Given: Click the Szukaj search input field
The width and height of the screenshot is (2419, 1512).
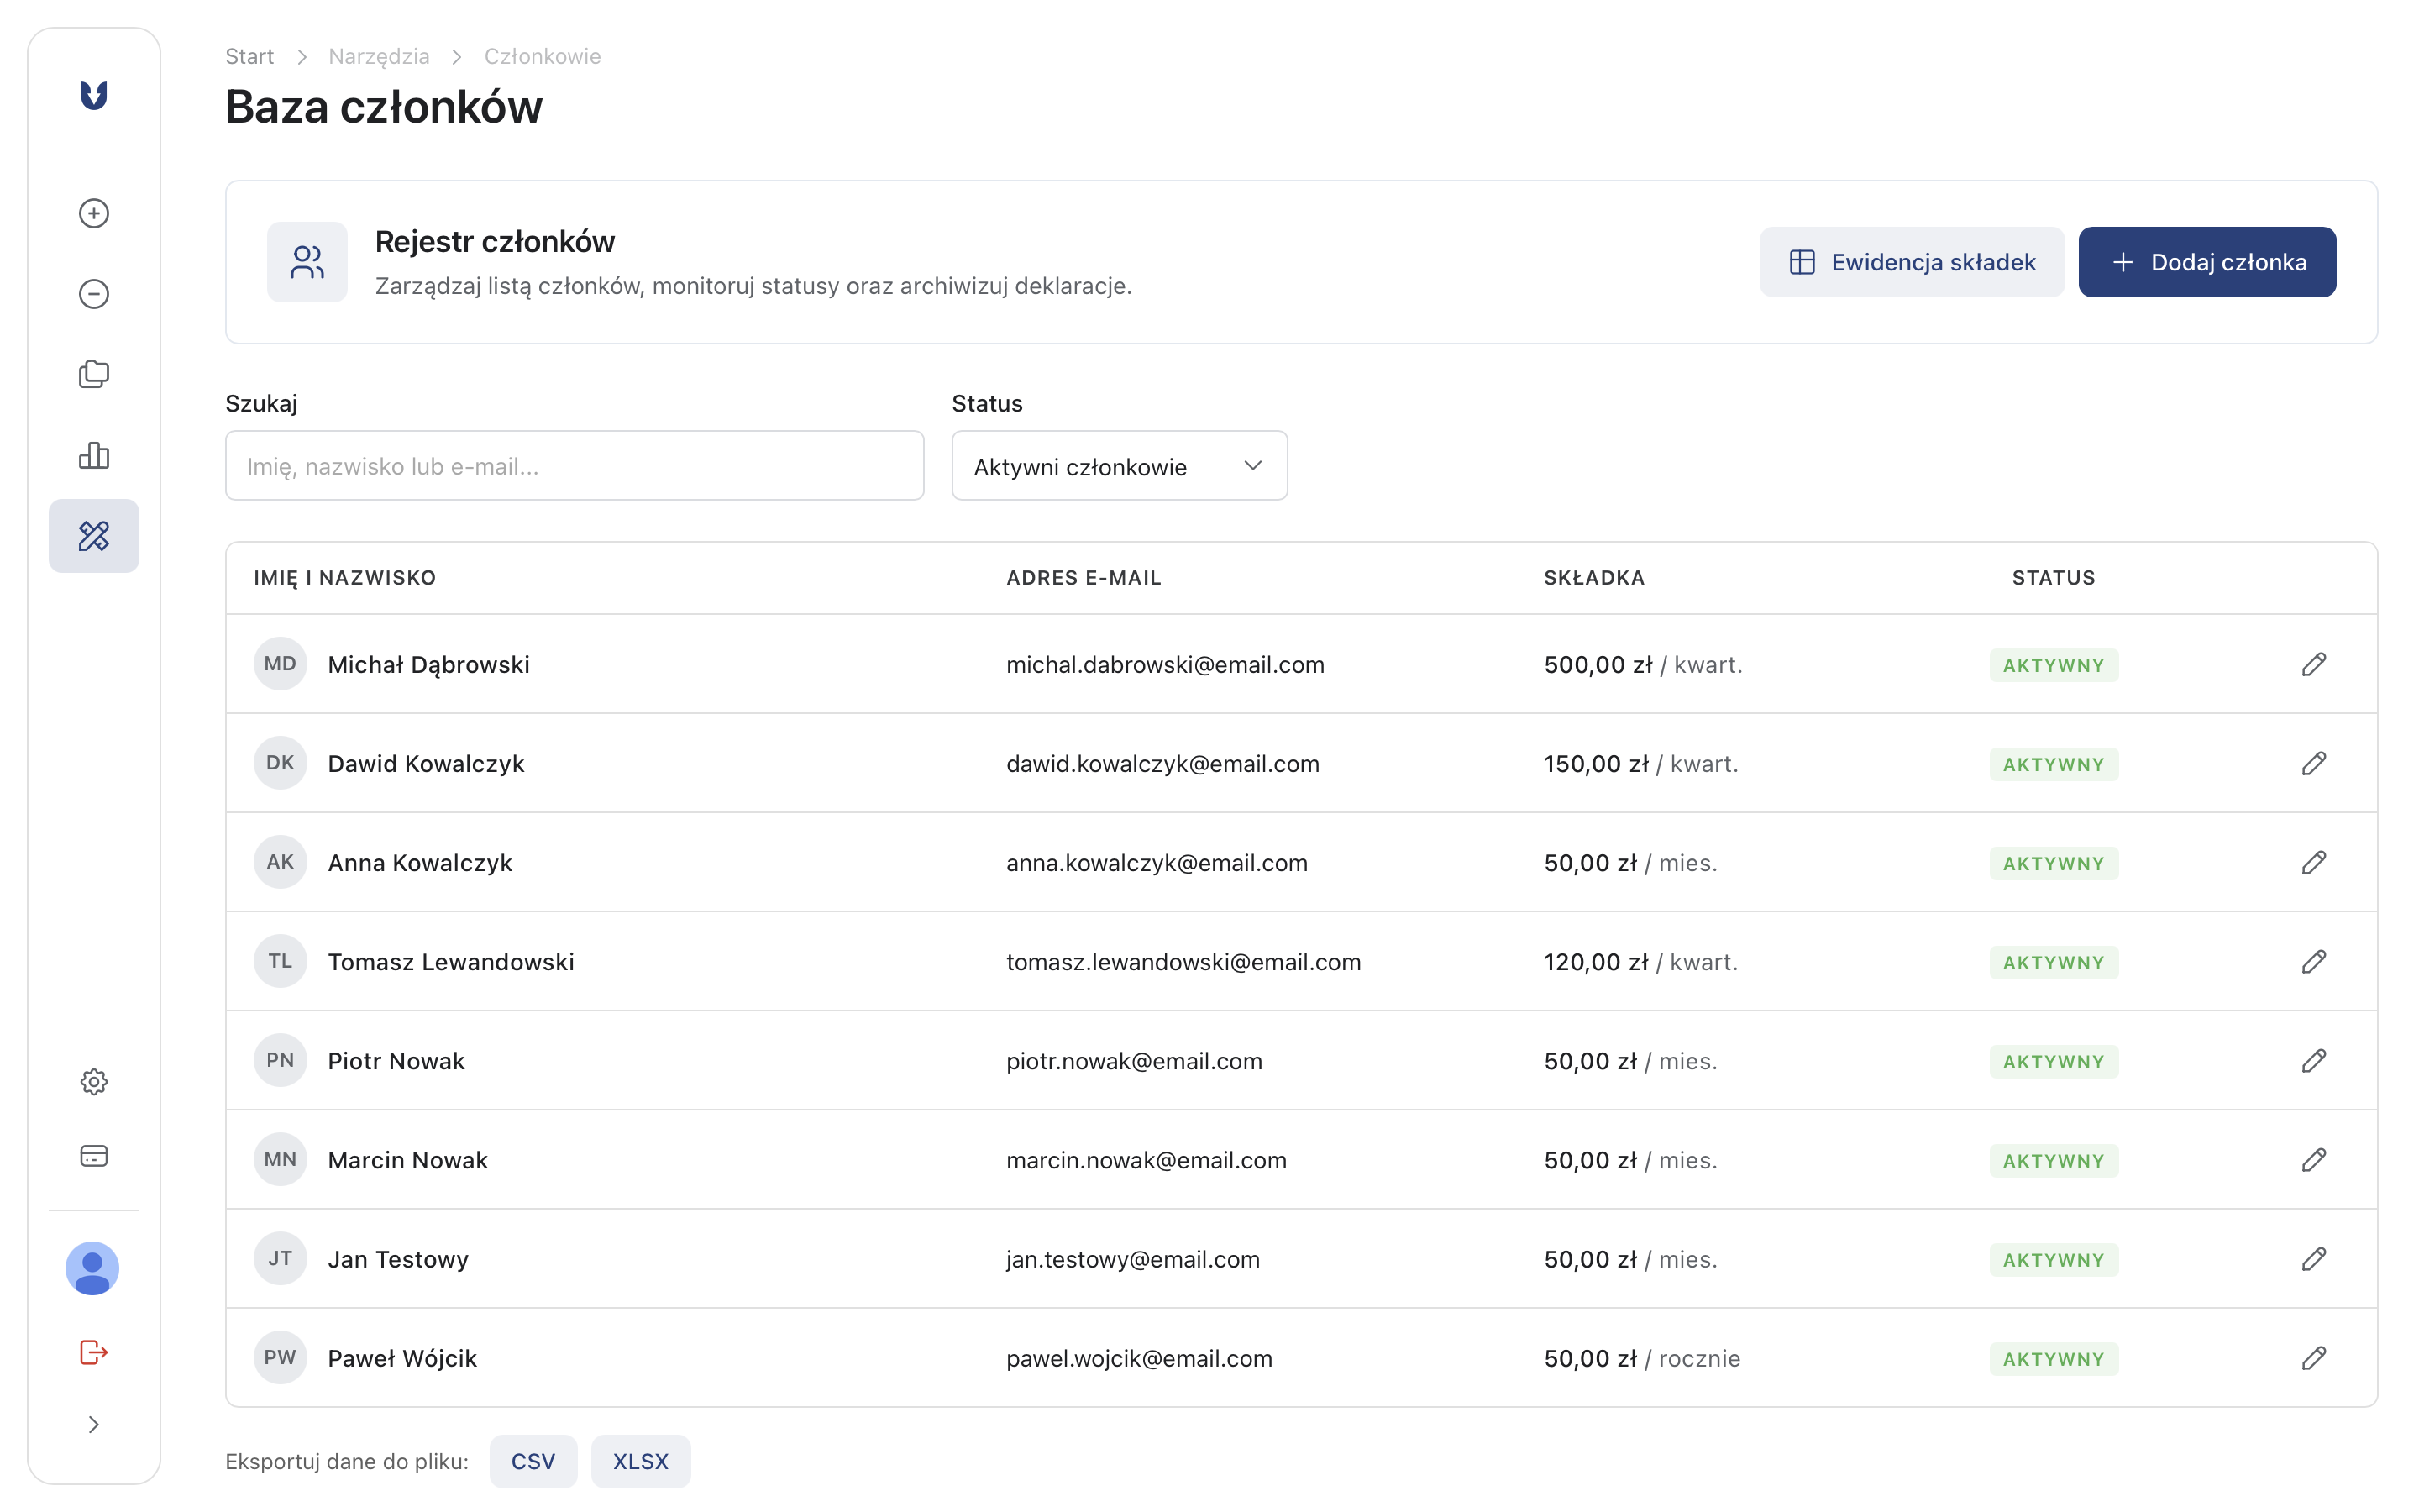Looking at the screenshot, I should 574,466.
